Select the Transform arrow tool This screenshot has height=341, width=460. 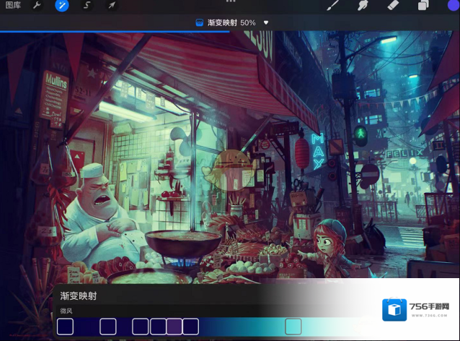point(111,6)
